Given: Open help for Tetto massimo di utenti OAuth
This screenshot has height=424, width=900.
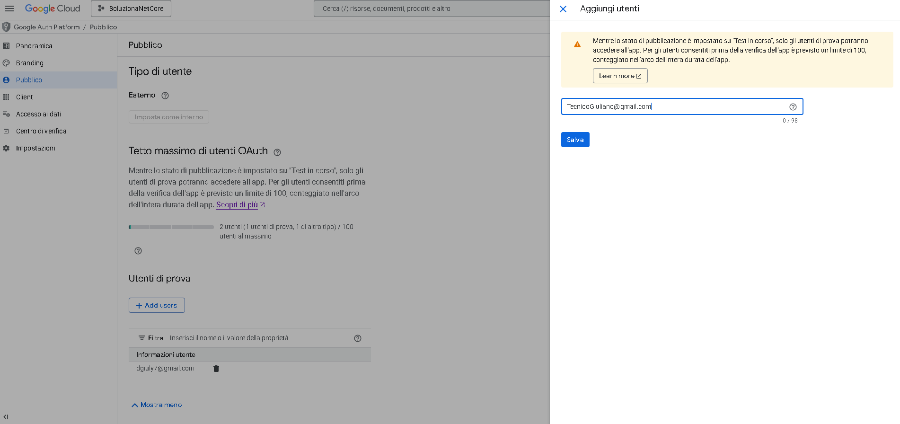Looking at the screenshot, I should click(x=277, y=152).
